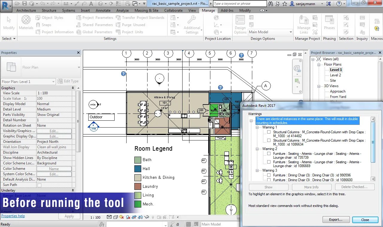Collapse the Warning 2 tree node
Image resolution: width=383 pixels, height=227 pixels.
point(257,149)
